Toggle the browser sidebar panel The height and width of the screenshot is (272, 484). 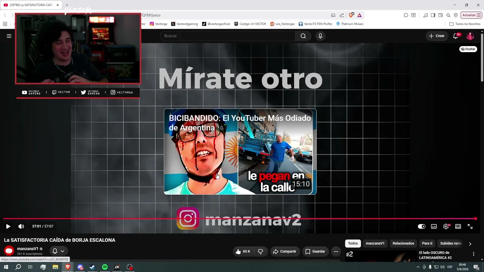[433, 15]
